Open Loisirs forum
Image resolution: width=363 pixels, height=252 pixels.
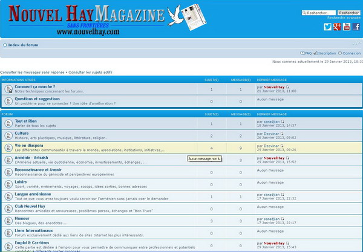pyautogui.click(x=21, y=182)
